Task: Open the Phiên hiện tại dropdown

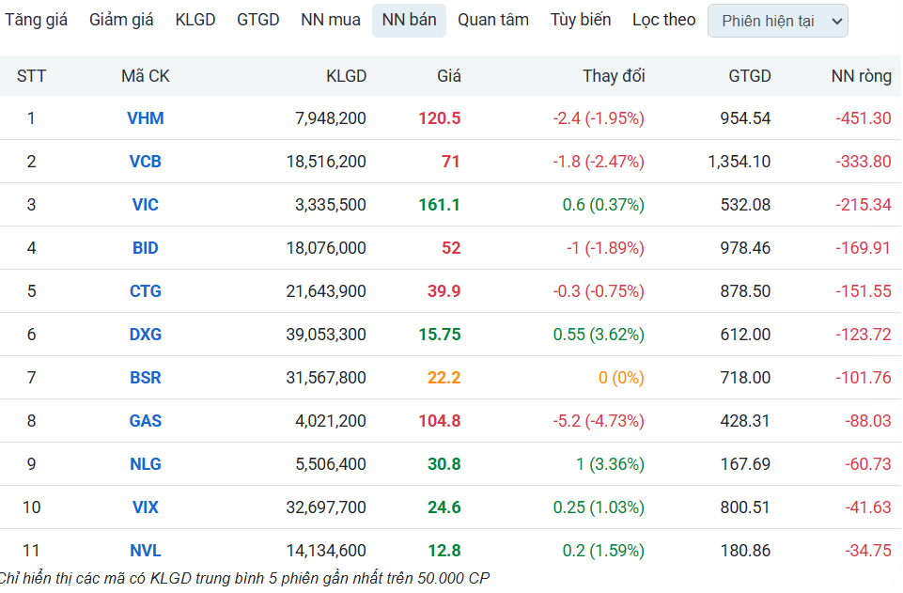Action: tap(777, 21)
